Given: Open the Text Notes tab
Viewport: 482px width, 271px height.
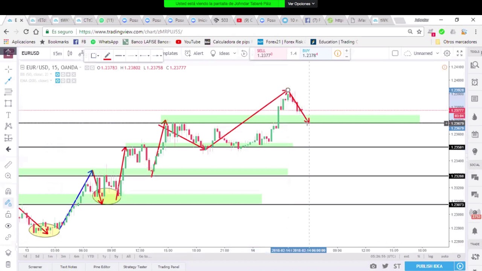Looking at the screenshot, I should pyautogui.click(x=69, y=267).
